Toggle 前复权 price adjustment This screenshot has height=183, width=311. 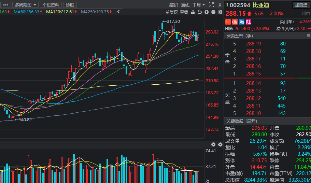click(x=171, y=12)
